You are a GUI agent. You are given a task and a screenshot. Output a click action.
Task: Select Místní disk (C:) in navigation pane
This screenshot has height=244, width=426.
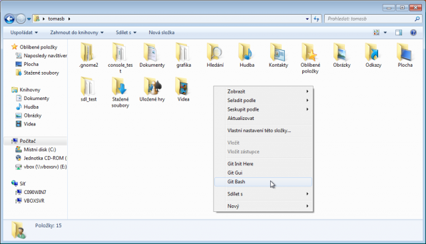point(39,149)
